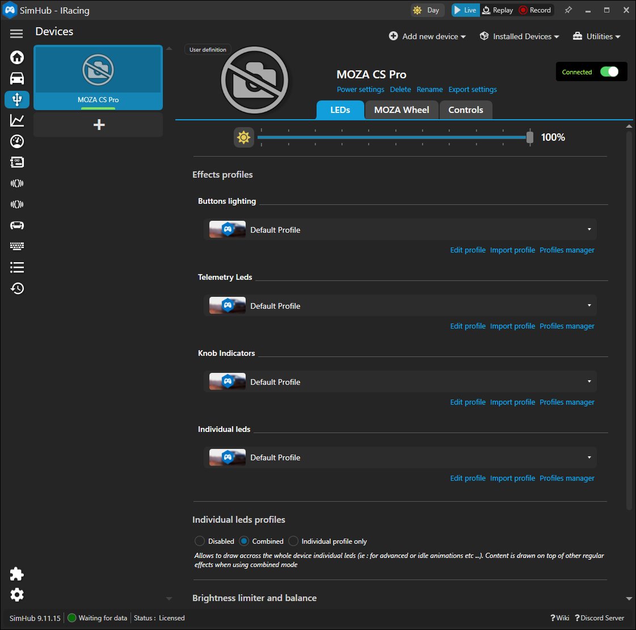Select the Combined radio option

tap(244, 541)
